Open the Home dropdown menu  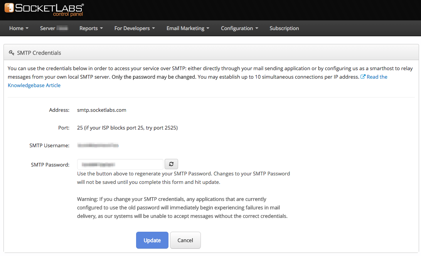[x=19, y=28]
